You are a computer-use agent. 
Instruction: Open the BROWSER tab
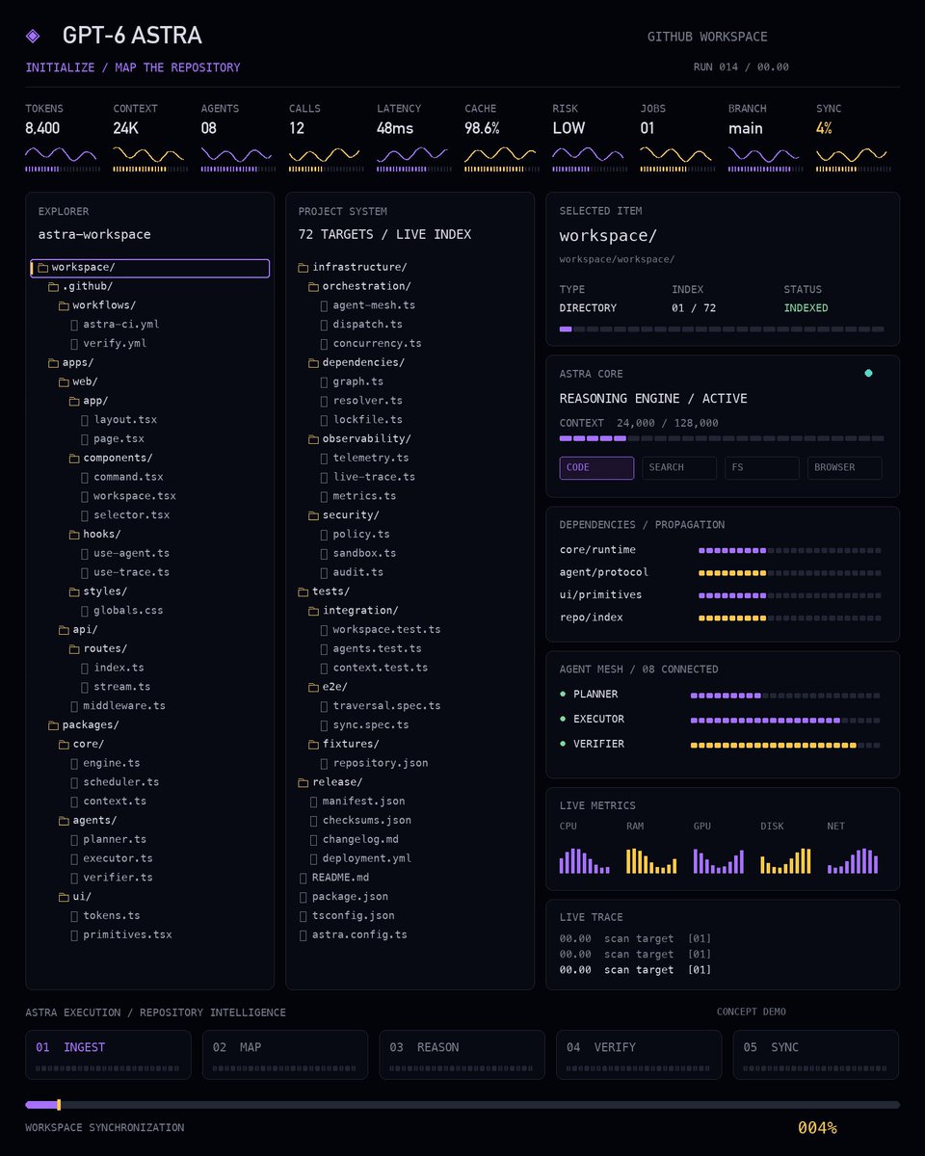(x=845, y=468)
